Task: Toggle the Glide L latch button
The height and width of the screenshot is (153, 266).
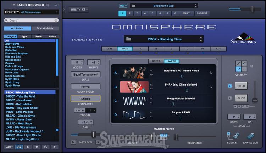Action: coord(230,98)
